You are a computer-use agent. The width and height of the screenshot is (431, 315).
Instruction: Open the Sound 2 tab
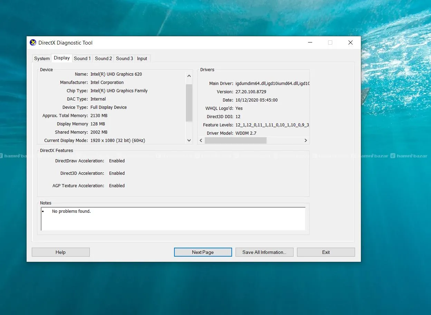(103, 58)
